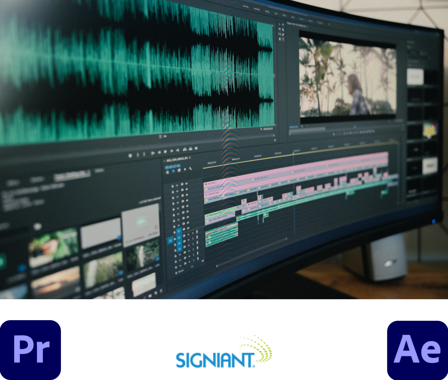Select the Razor tool
448x380 pixels.
[x=283, y=30]
